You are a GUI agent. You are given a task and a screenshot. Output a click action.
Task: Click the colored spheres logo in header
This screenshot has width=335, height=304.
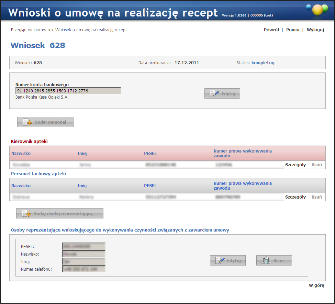click(317, 10)
